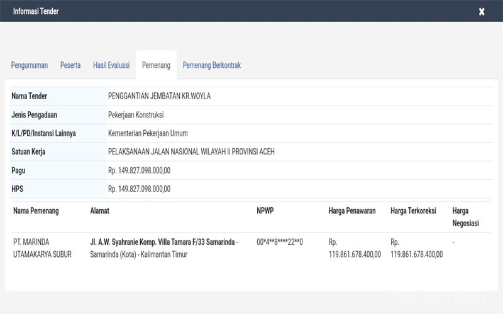503x314 pixels.
Task: Click the Informasi Tender title text
Action: coord(36,11)
